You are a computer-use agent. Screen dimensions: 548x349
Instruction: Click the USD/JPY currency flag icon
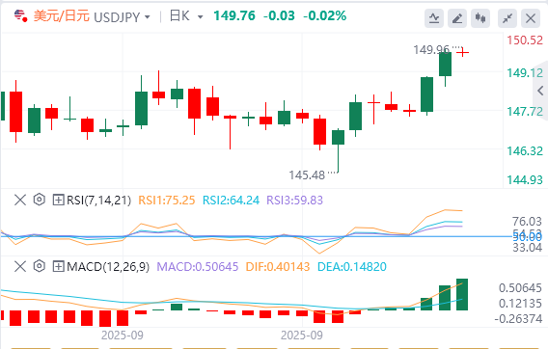click(20, 15)
